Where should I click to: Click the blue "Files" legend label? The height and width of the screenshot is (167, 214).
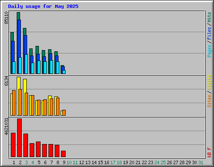[209, 33]
